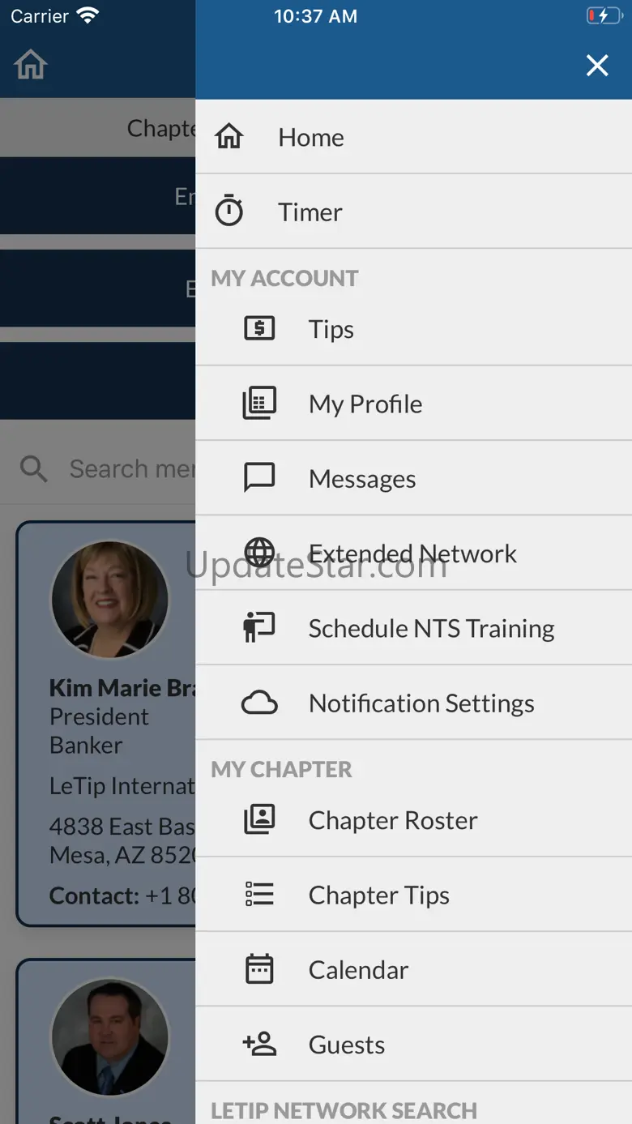The width and height of the screenshot is (632, 1124).
Task: Tap the Extended Network globe icon
Action: point(259,553)
